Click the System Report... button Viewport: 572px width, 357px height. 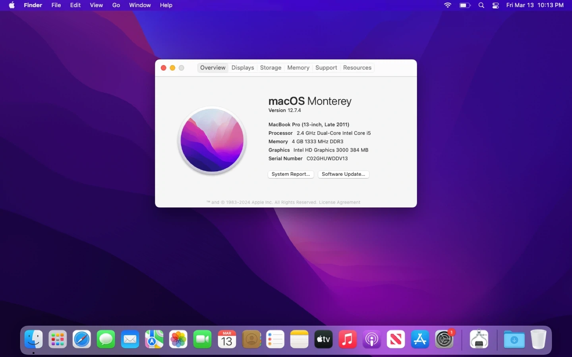[291, 175]
